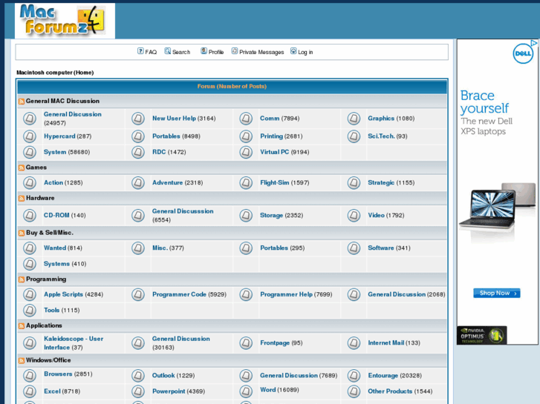The width and height of the screenshot is (540, 404).
Task: Click folder icon next to Frontpage forum
Action: 246,342
